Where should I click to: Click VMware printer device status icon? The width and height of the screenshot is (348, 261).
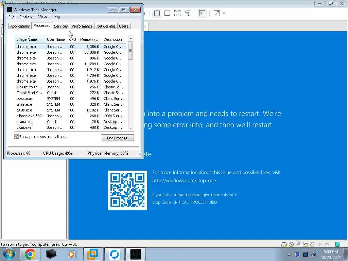313,245
